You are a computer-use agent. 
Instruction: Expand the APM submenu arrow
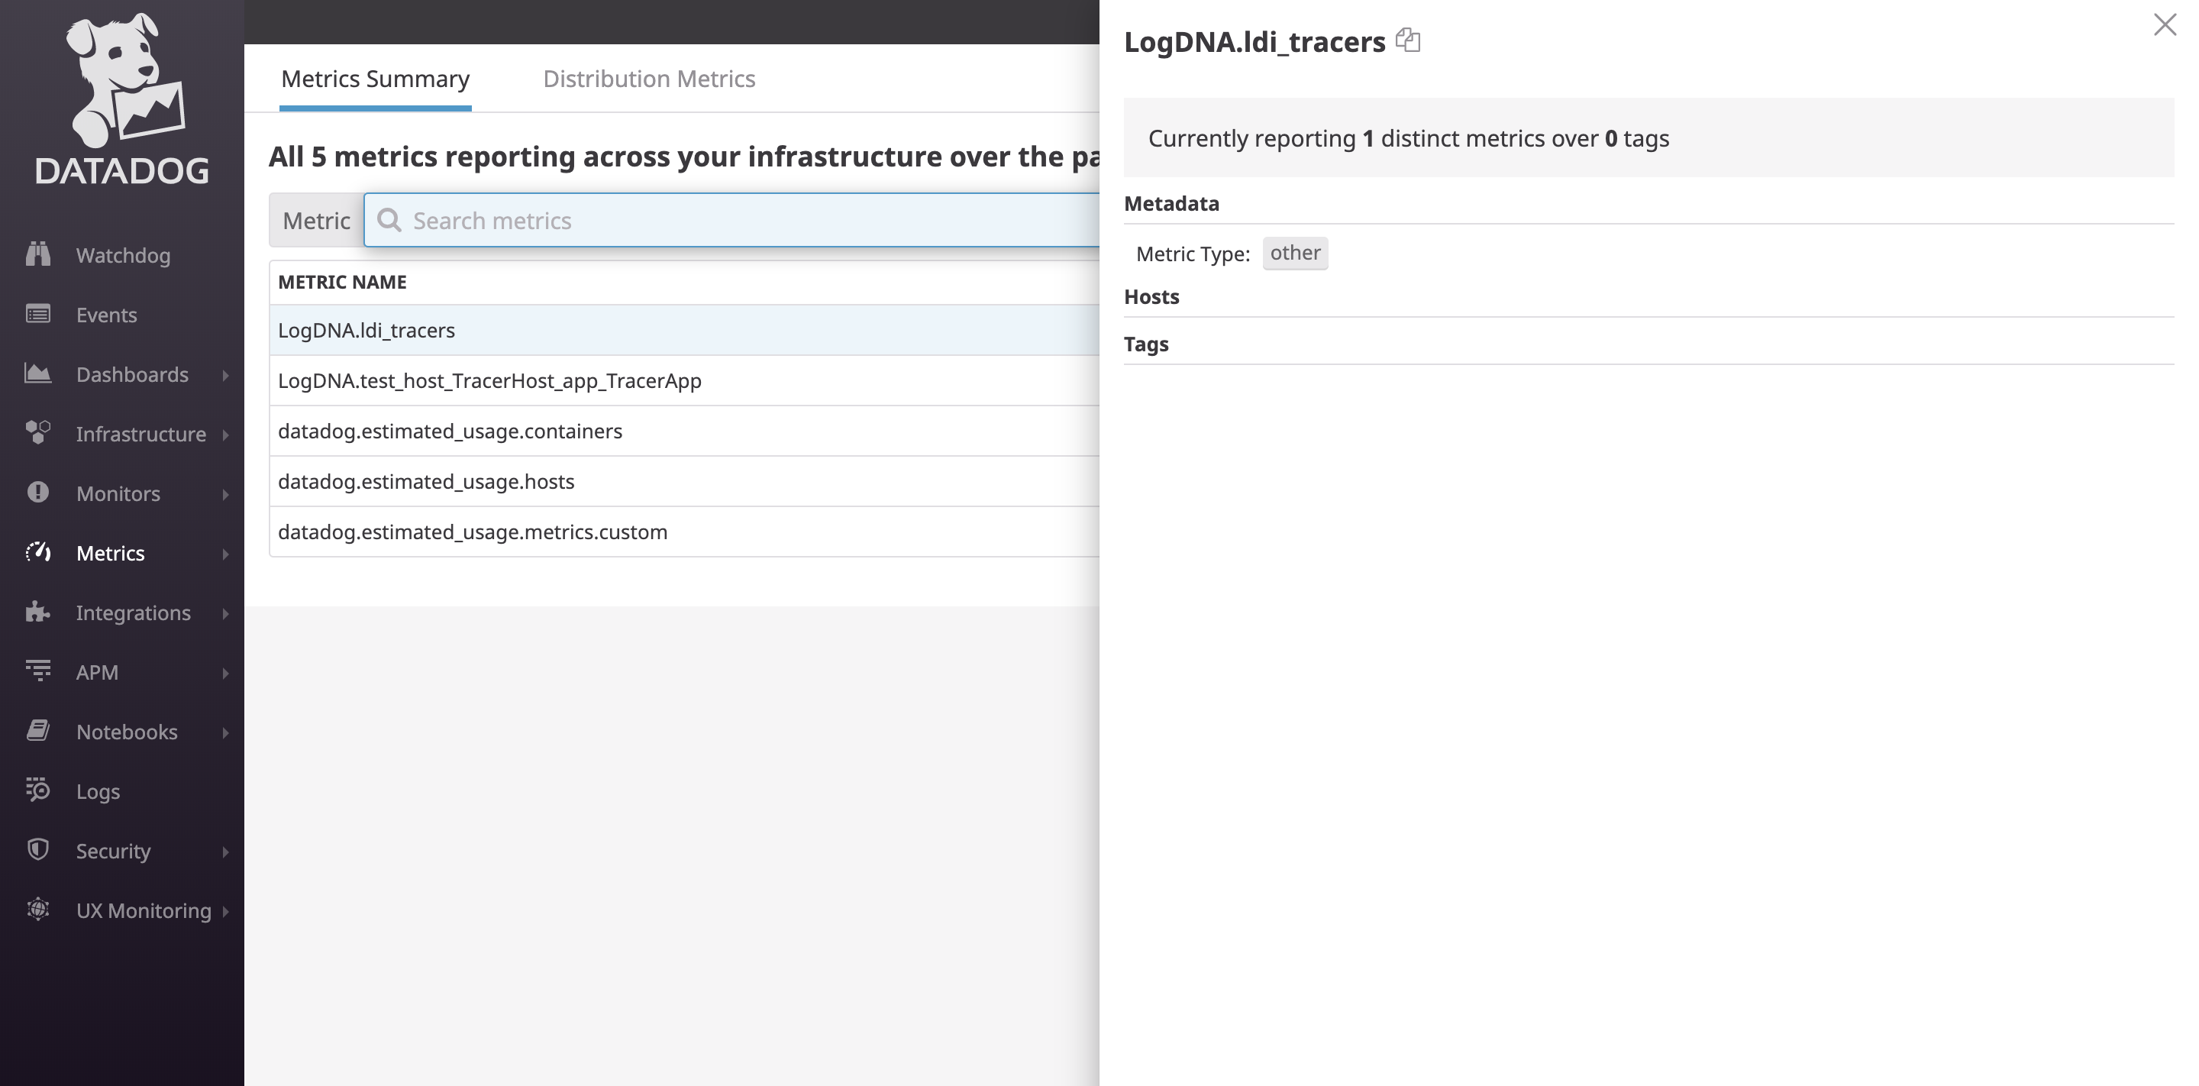pyautogui.click(x=225, y=673)
